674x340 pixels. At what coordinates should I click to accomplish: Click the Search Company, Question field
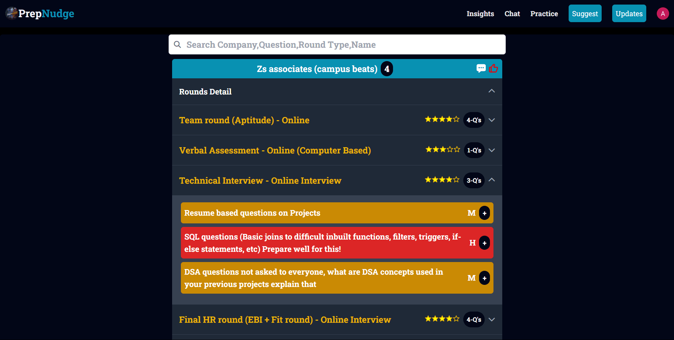click(x=337, y=45)
